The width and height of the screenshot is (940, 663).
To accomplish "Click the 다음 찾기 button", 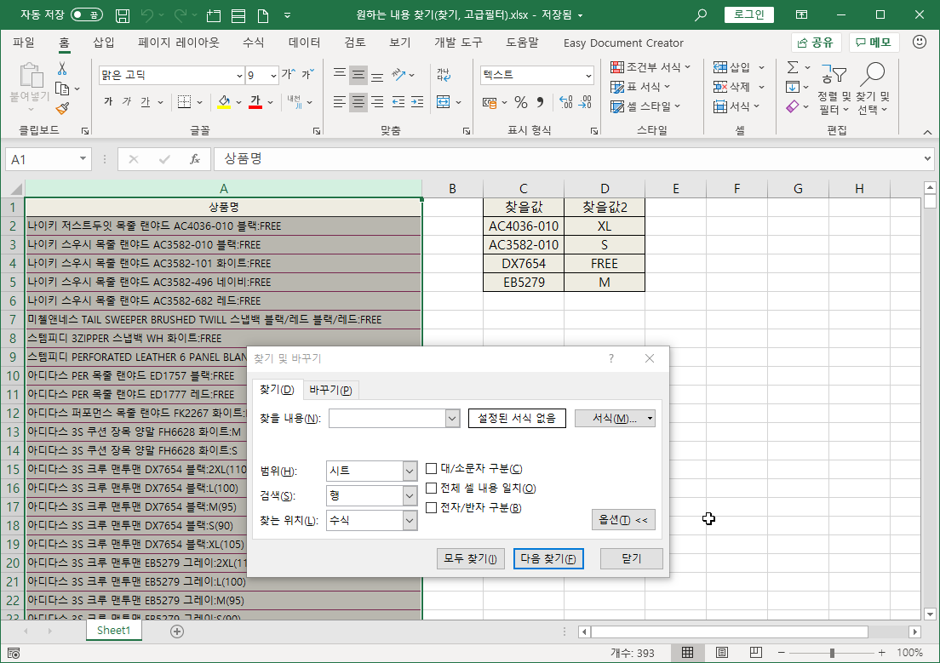I will (548, 558).
